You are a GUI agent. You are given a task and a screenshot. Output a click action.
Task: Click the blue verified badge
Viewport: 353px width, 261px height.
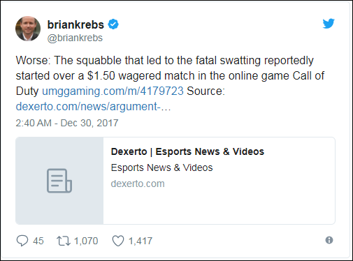(113, 24)
